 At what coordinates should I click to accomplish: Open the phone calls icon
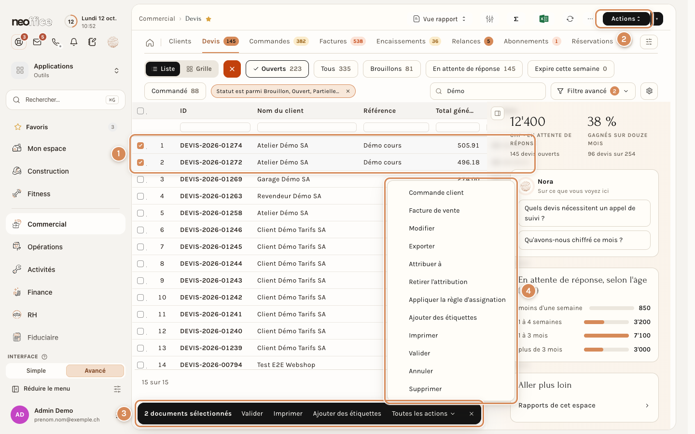[x=56, y=42]
